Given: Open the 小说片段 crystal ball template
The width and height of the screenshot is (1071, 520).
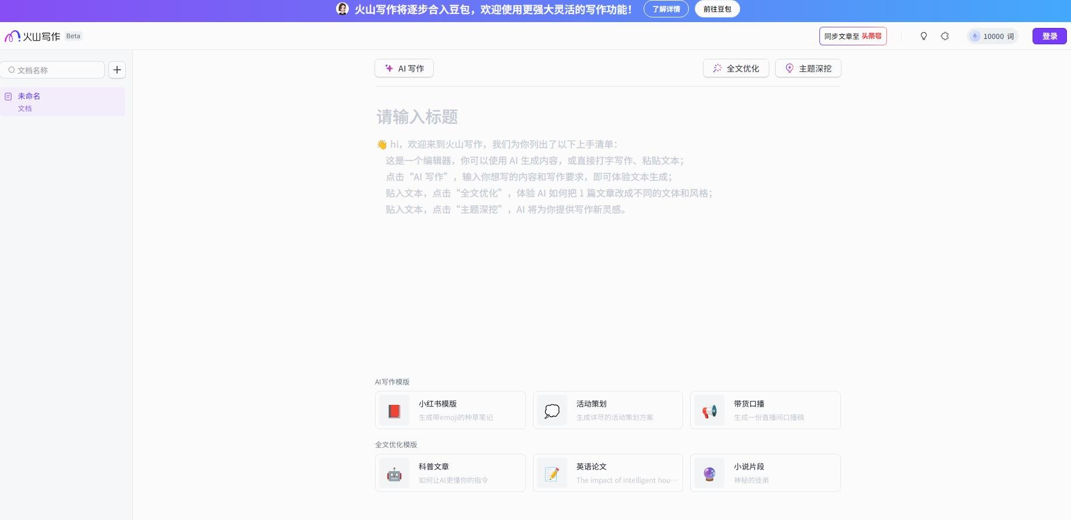Looking at the screenshot, I should pyautogui.click(x=765, y=473).
